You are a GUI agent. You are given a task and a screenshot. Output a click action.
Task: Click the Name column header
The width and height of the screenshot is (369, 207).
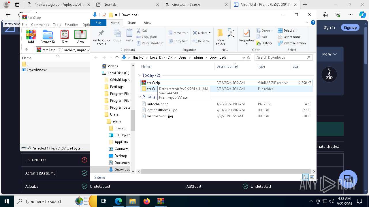pos(177,66)
